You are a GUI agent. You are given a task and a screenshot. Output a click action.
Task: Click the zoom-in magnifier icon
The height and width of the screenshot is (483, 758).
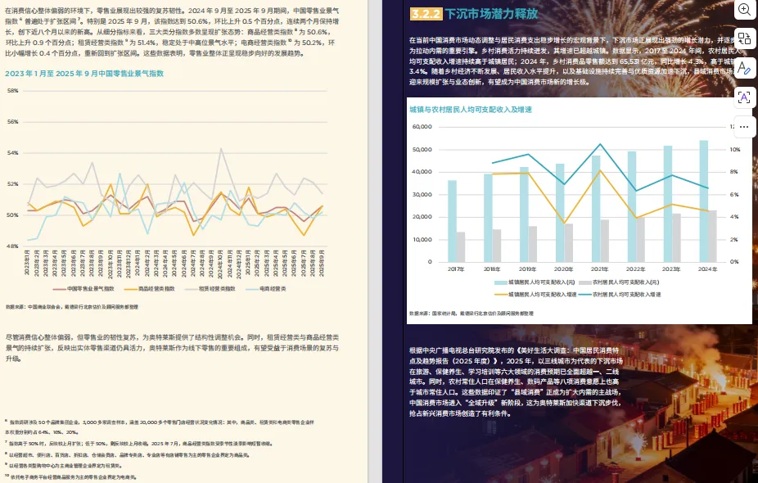[x=744, y=9]
